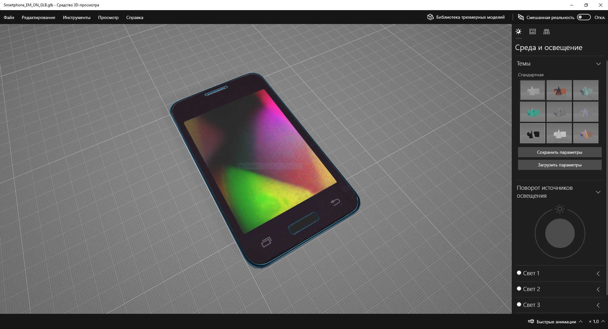Open the Инструменты menu
Image resolution: width=608 pixels, height=329 pixels.
pos(77,17)
